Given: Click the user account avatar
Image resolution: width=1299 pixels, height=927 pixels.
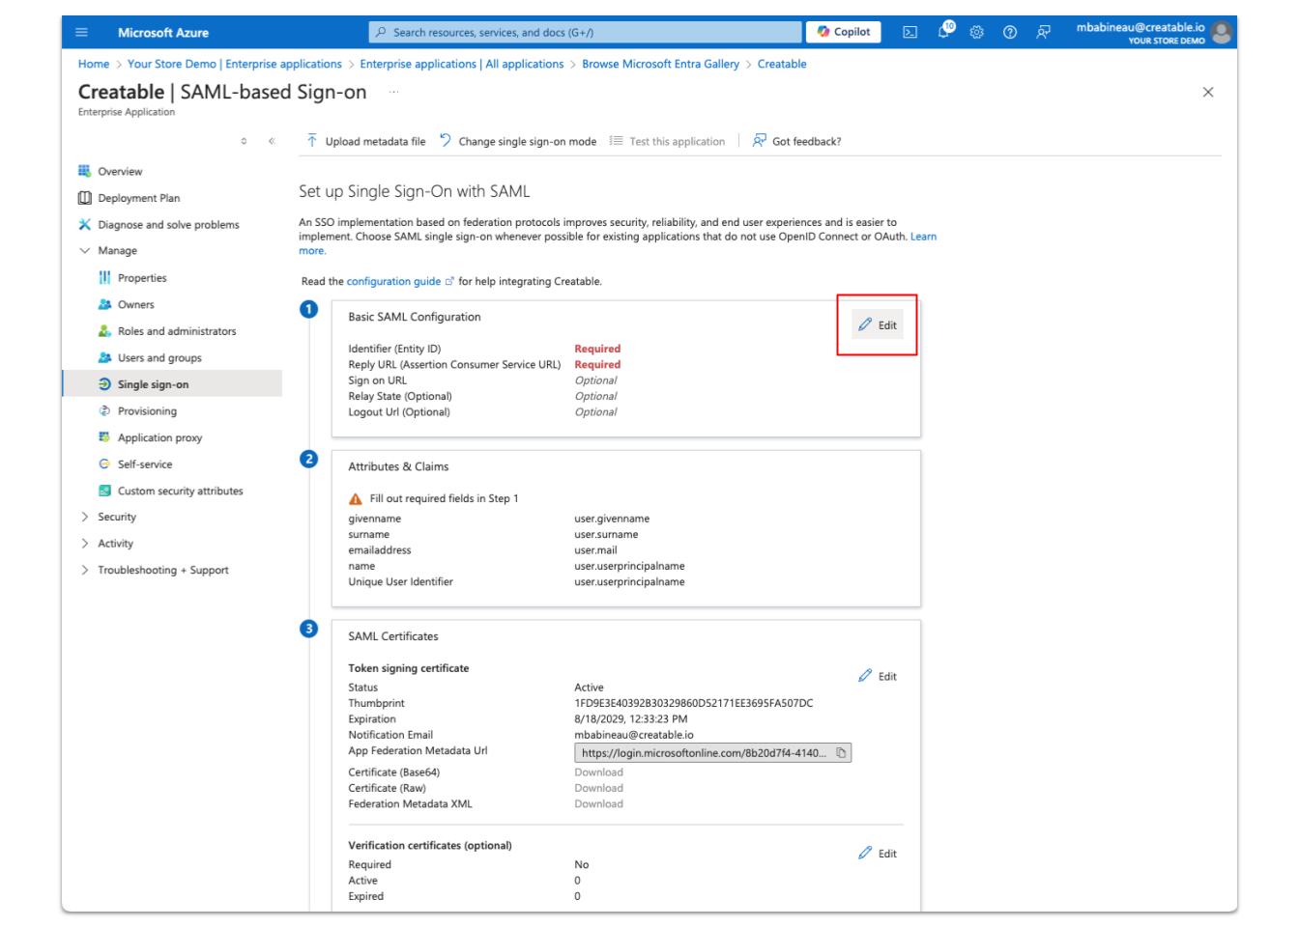Looking at the screenshot, I should (x=1222, y=32).
